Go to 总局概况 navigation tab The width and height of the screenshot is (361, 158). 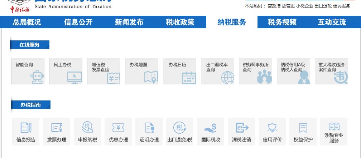pos(27,22)
